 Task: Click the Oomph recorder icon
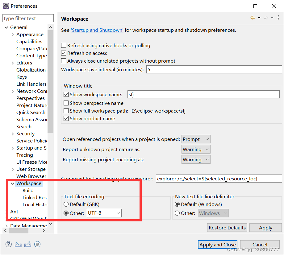(x=37, y=244)
